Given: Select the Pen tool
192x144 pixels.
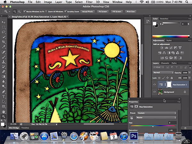Looking at the screenshot, I should point(4,92).
